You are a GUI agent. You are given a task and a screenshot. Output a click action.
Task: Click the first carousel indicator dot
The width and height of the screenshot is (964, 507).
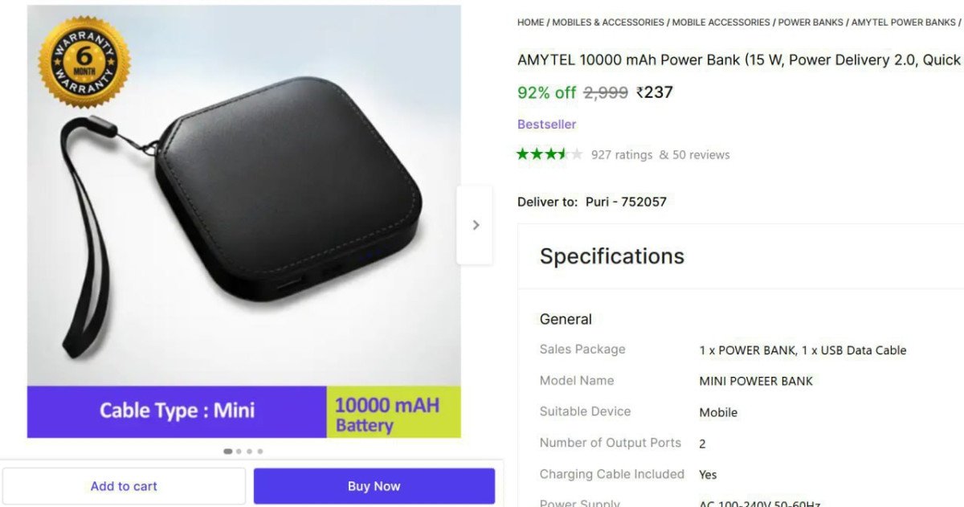[x=227, y=451]
